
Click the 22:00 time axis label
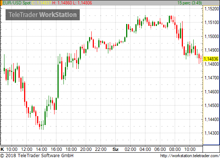click(101, 149)
